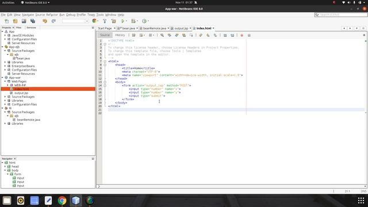Switch to the bean.java editor tab
This screenshot has height=207, width=368.
128,28
